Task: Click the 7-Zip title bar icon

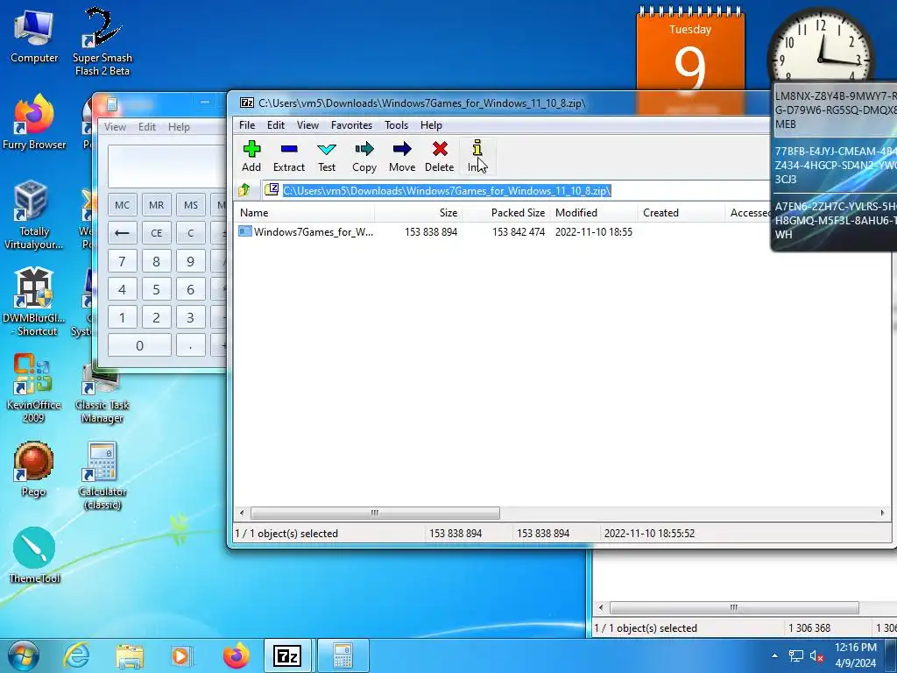Action: (246, 103)
